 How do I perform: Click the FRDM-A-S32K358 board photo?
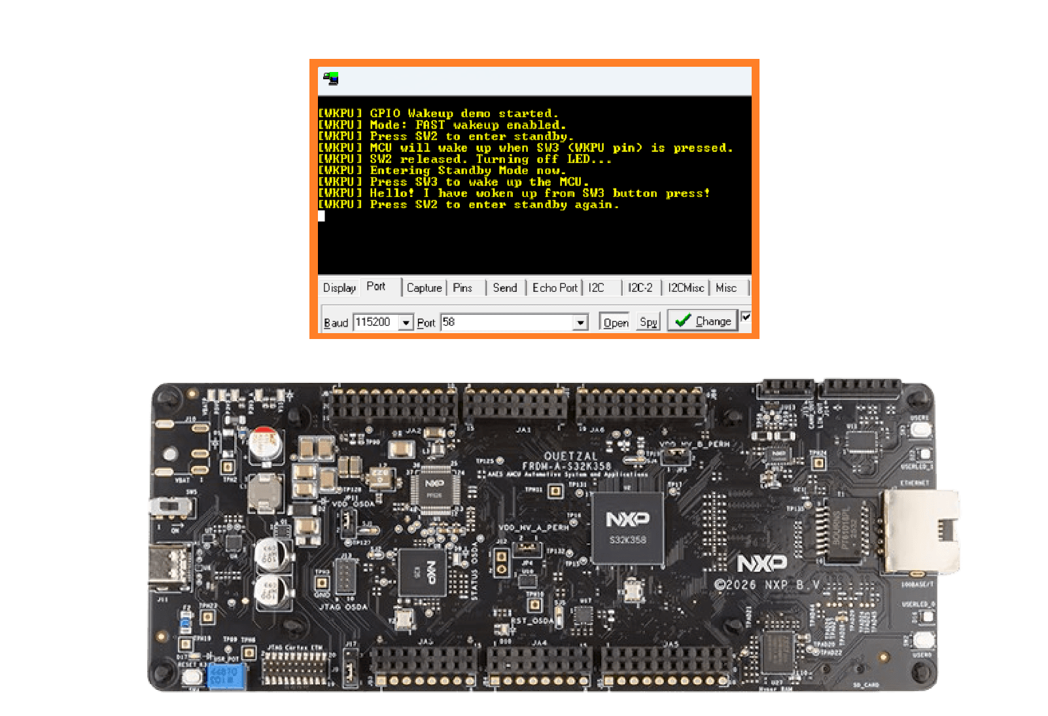click(x=553, y=535)
